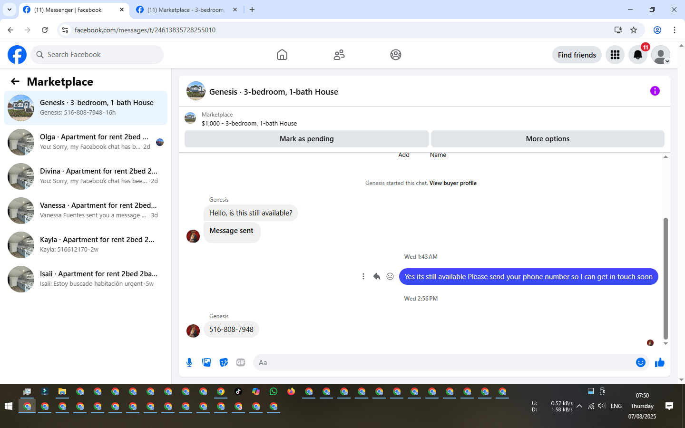This screenshot has height=428, width=685.
Task: Show hidden system tray icons
Action: click(x=579, y=406)
